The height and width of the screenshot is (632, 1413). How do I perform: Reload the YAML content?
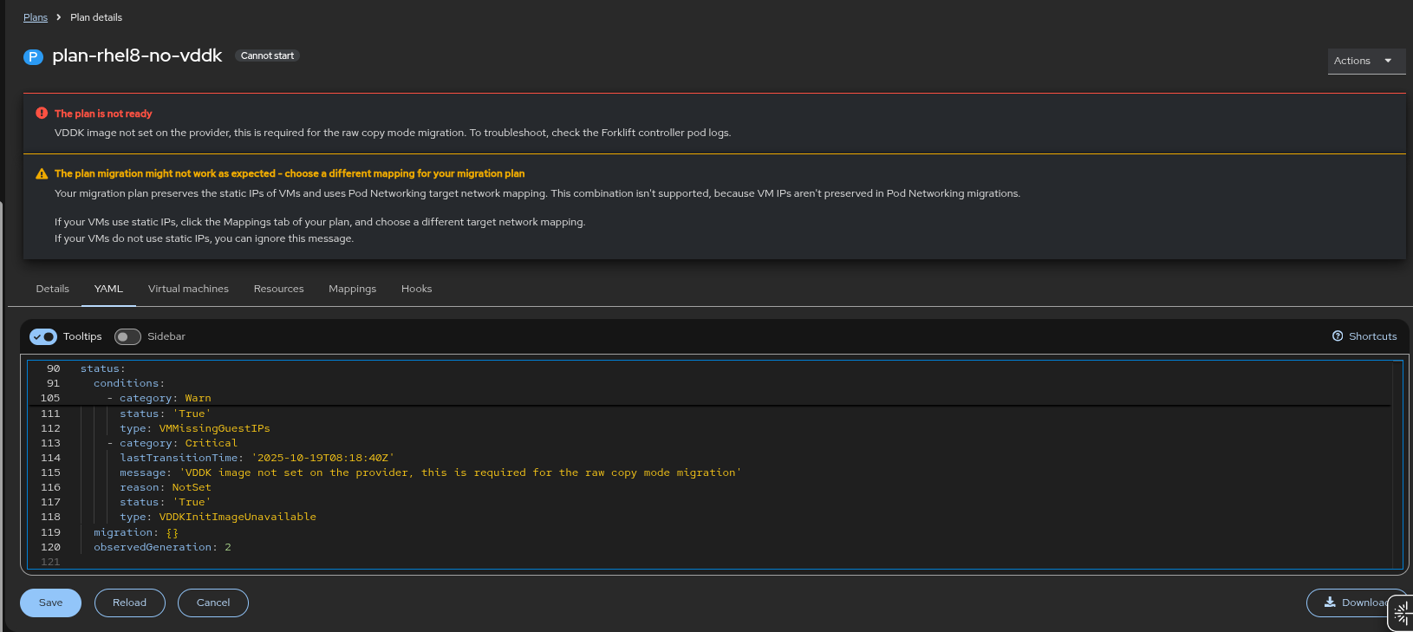pos(129,603)
